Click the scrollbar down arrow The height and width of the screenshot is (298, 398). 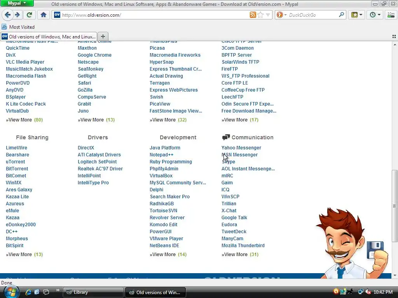click(395, 275)
